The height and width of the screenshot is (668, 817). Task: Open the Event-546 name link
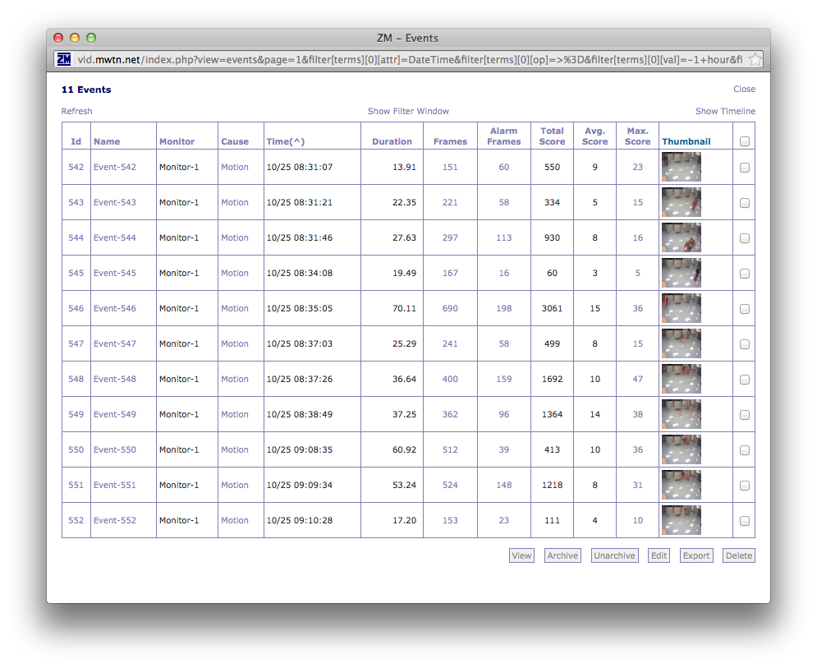tap(115, 308)
